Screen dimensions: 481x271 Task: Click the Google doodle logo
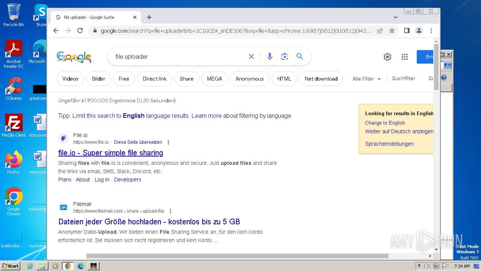pyautogui.click(x=74, y=57)
